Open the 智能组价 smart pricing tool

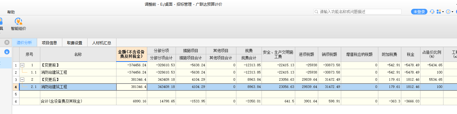point(19,24)
